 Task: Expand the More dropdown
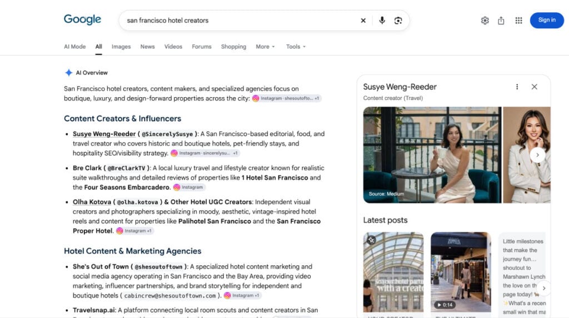coord(265,47)
